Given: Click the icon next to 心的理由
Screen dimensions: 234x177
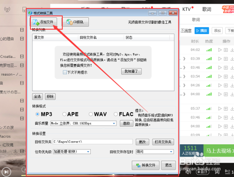Looking at the screenshot, I should point(22,39).
